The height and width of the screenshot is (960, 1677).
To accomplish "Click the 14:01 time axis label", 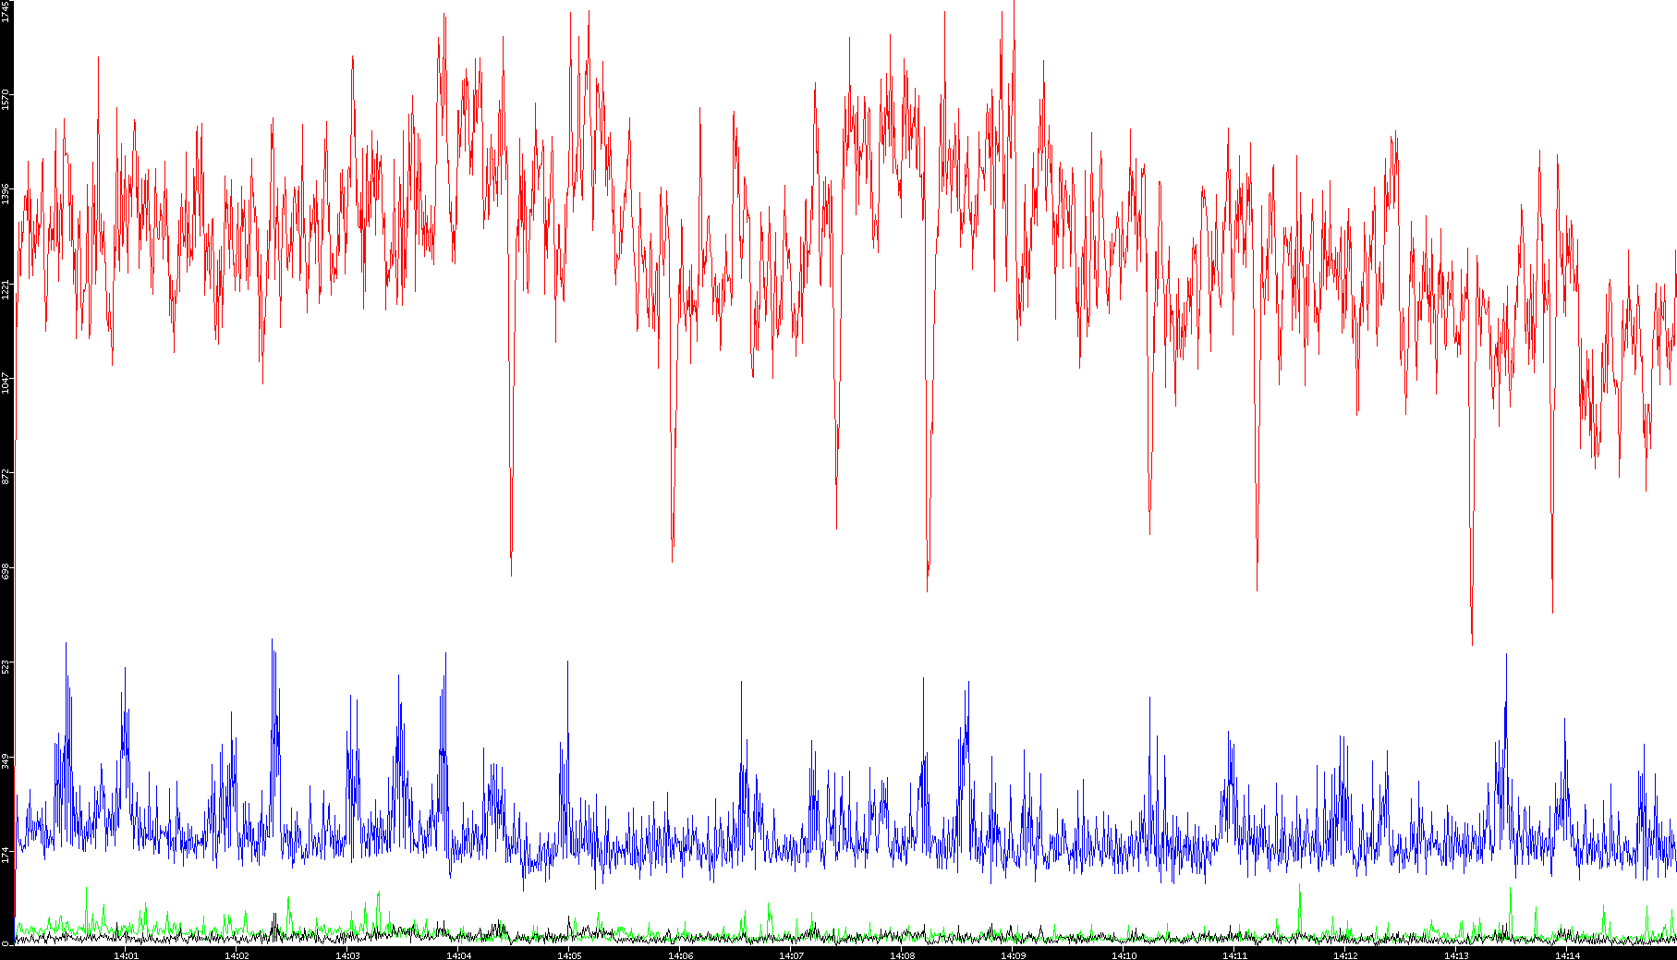I will click(x=126, y=954).
